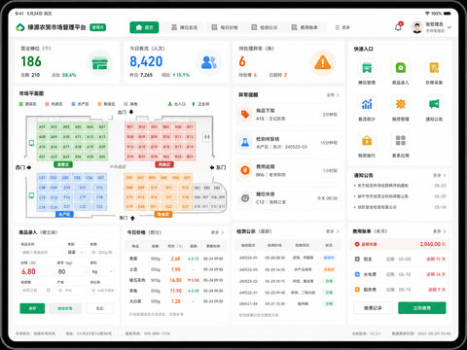Expand all alerts via the abnormal alerts arrow
Viewport: 467px width, 350px height.
(x=333, y=95)
